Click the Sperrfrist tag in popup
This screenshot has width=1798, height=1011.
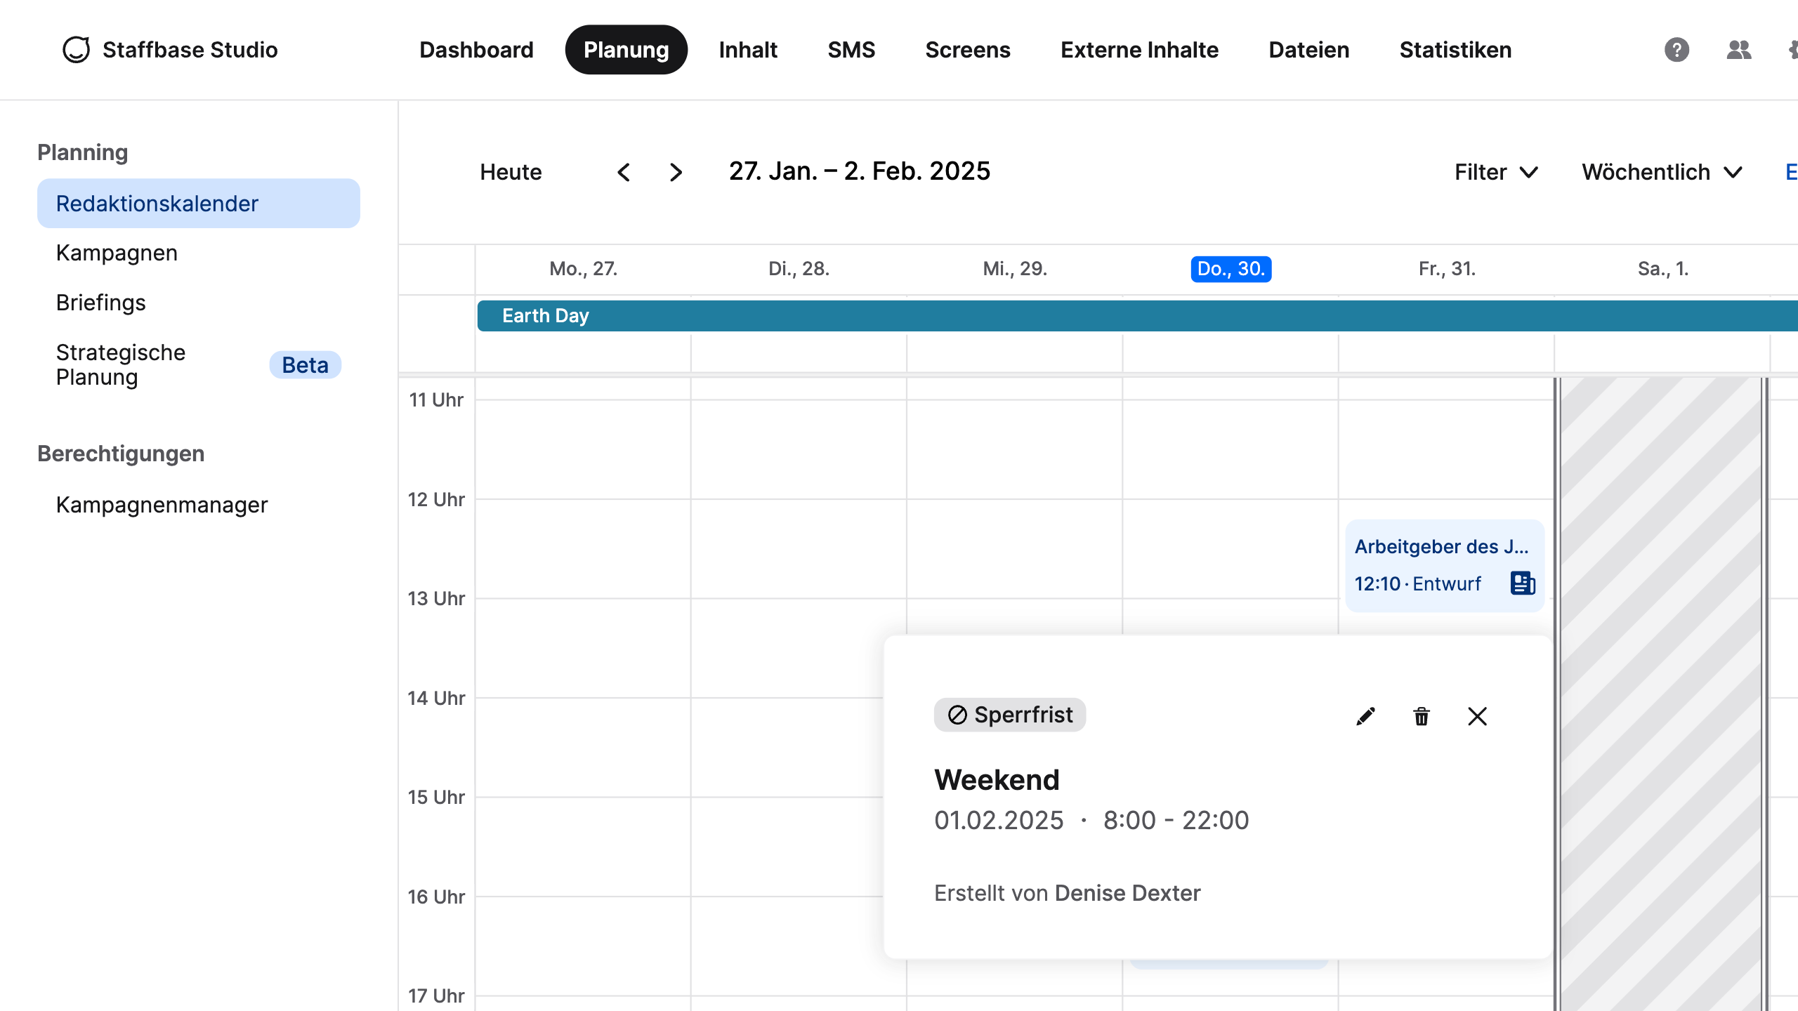click(1010, 715)
